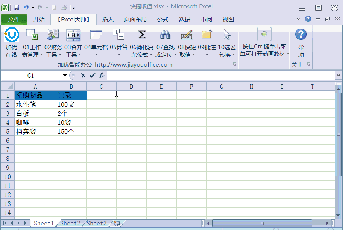Click the Excel help icon beside ribbon tabs
The width and height of the screenshot is (343, 230).
(308, 19)
